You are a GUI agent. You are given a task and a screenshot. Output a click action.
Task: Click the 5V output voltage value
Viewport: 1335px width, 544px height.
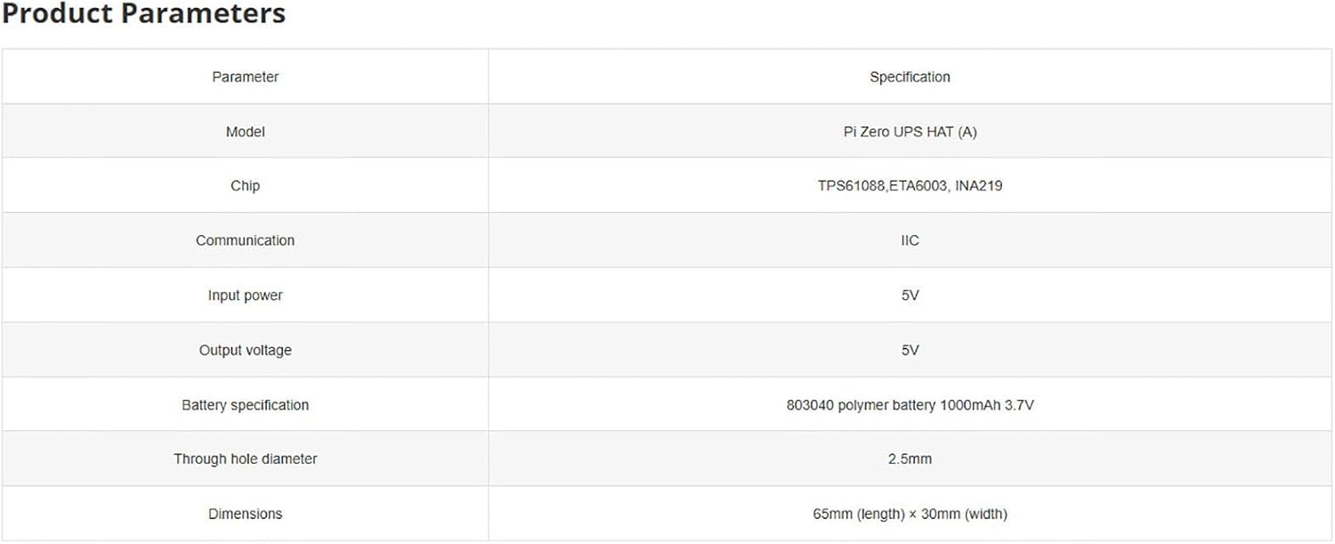tap(910, 351)
